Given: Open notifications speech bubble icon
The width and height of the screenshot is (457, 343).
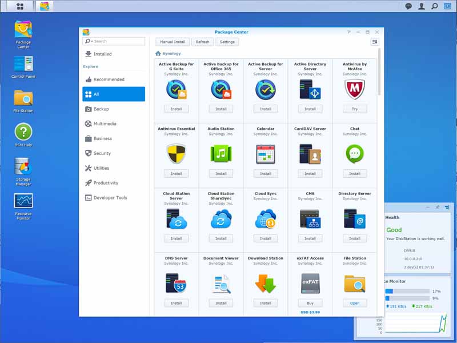Looking at the screenshot, I should tap(408, 6).
